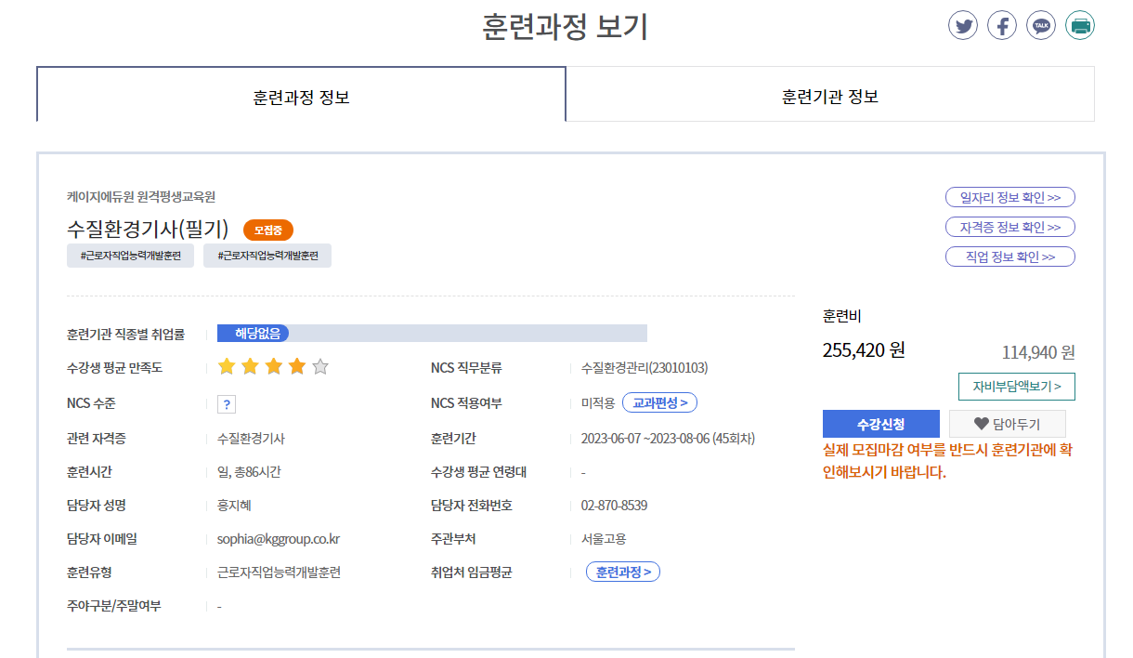
Task: Click the 수강신청 enrollment button
Action: tap(882, 423)
